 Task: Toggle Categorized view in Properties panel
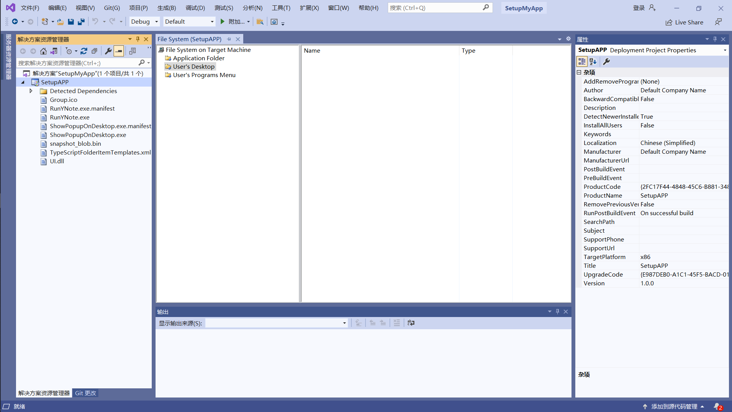pyautogui.click(x=582, y=61)
